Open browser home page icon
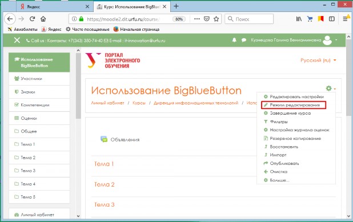The image size is (353, 222). tap(43, 19)
